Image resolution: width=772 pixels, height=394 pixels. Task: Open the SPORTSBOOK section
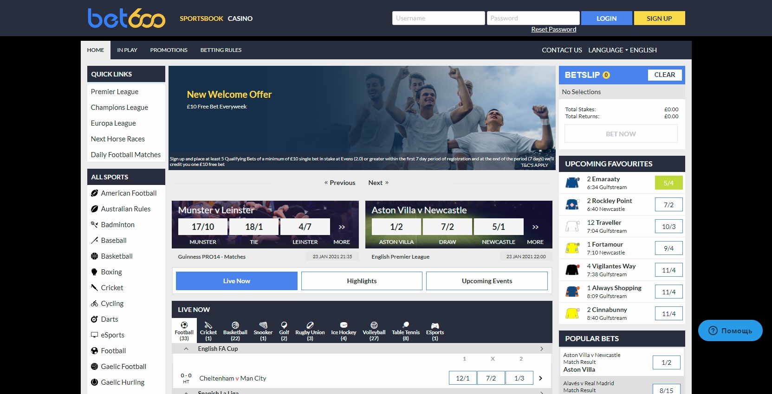tap(201, 19)
